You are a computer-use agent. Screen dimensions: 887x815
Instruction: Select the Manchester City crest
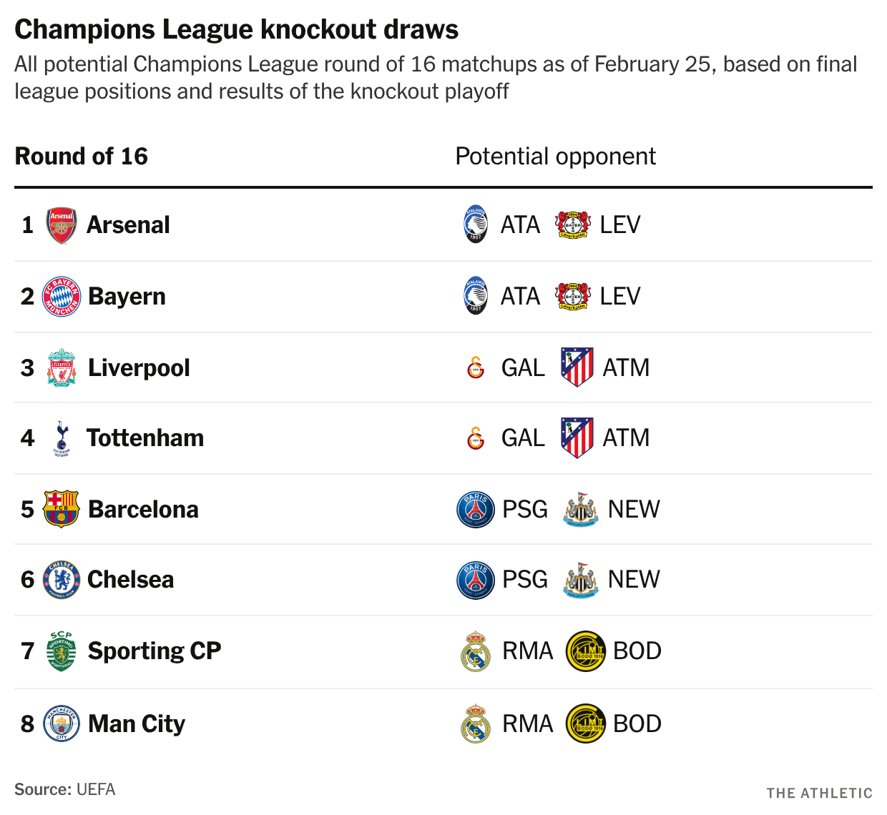coord(62,723)
